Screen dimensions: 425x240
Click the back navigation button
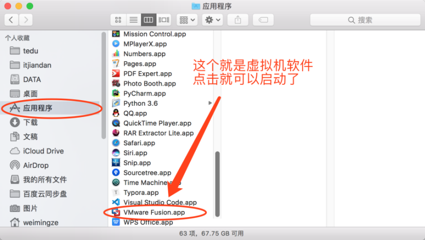pos(12,20)
